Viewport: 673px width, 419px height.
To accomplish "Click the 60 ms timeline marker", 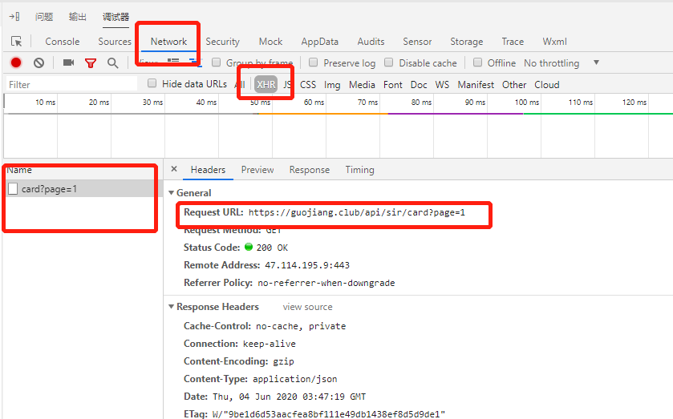I will point(314,102).
